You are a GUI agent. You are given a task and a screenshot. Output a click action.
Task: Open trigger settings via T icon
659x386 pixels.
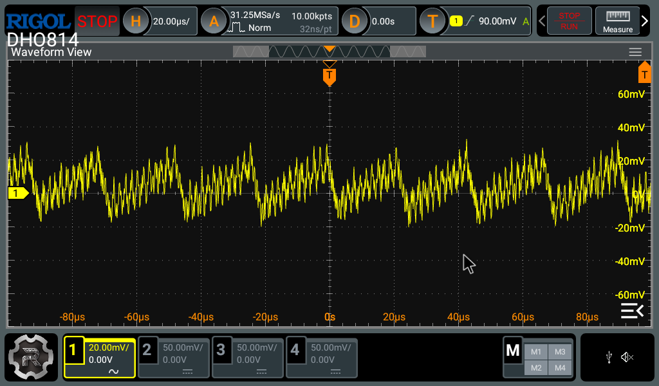pos(433,22)
